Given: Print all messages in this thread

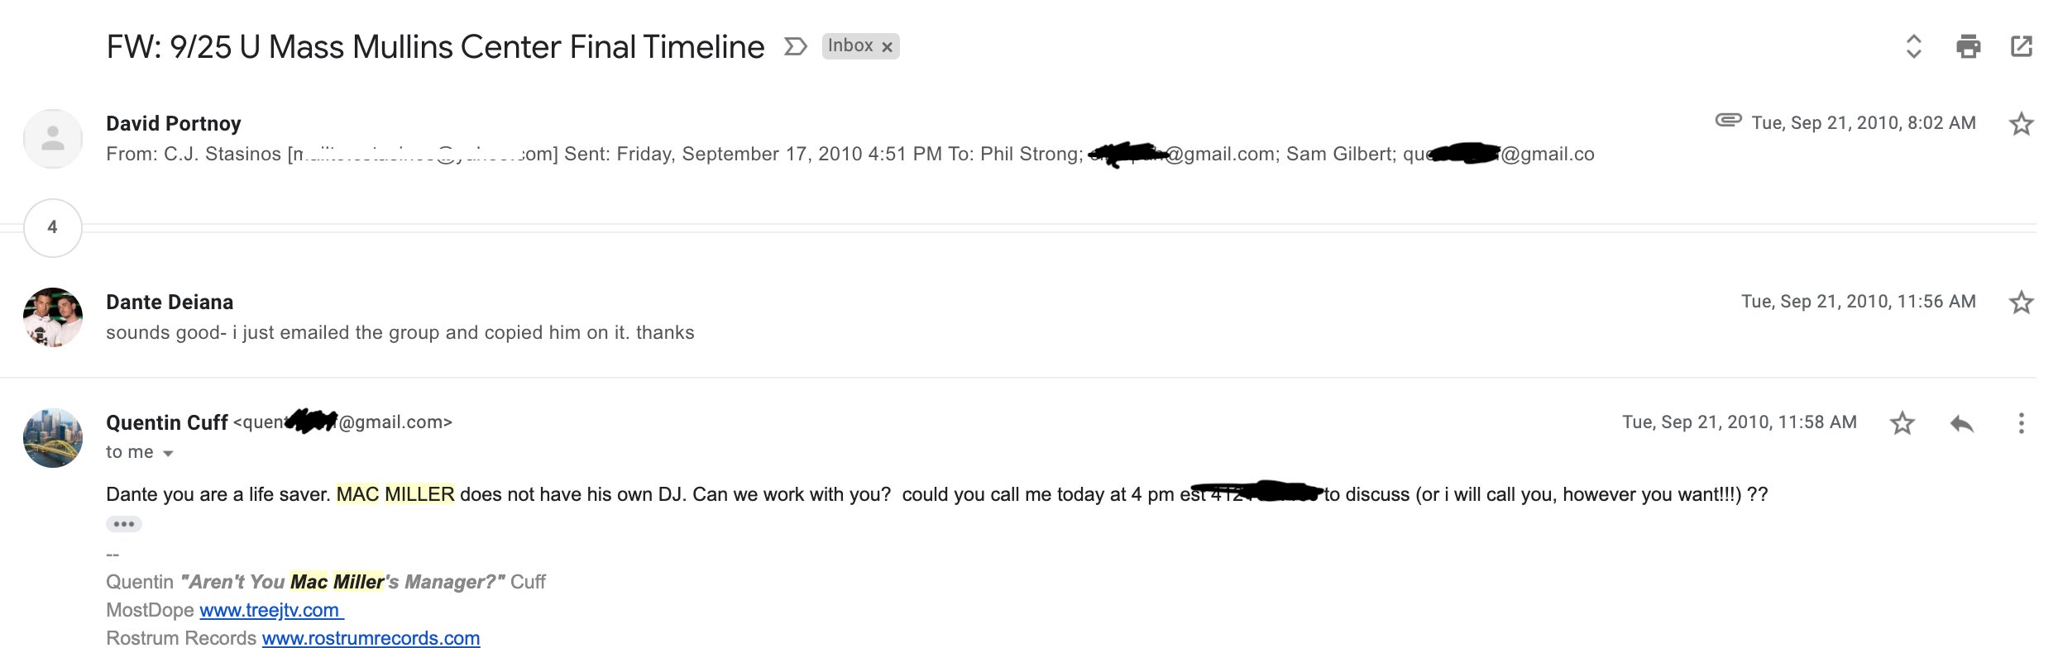Looking at the screenshot, I should pyautogui.click(x=1968, y=46).
